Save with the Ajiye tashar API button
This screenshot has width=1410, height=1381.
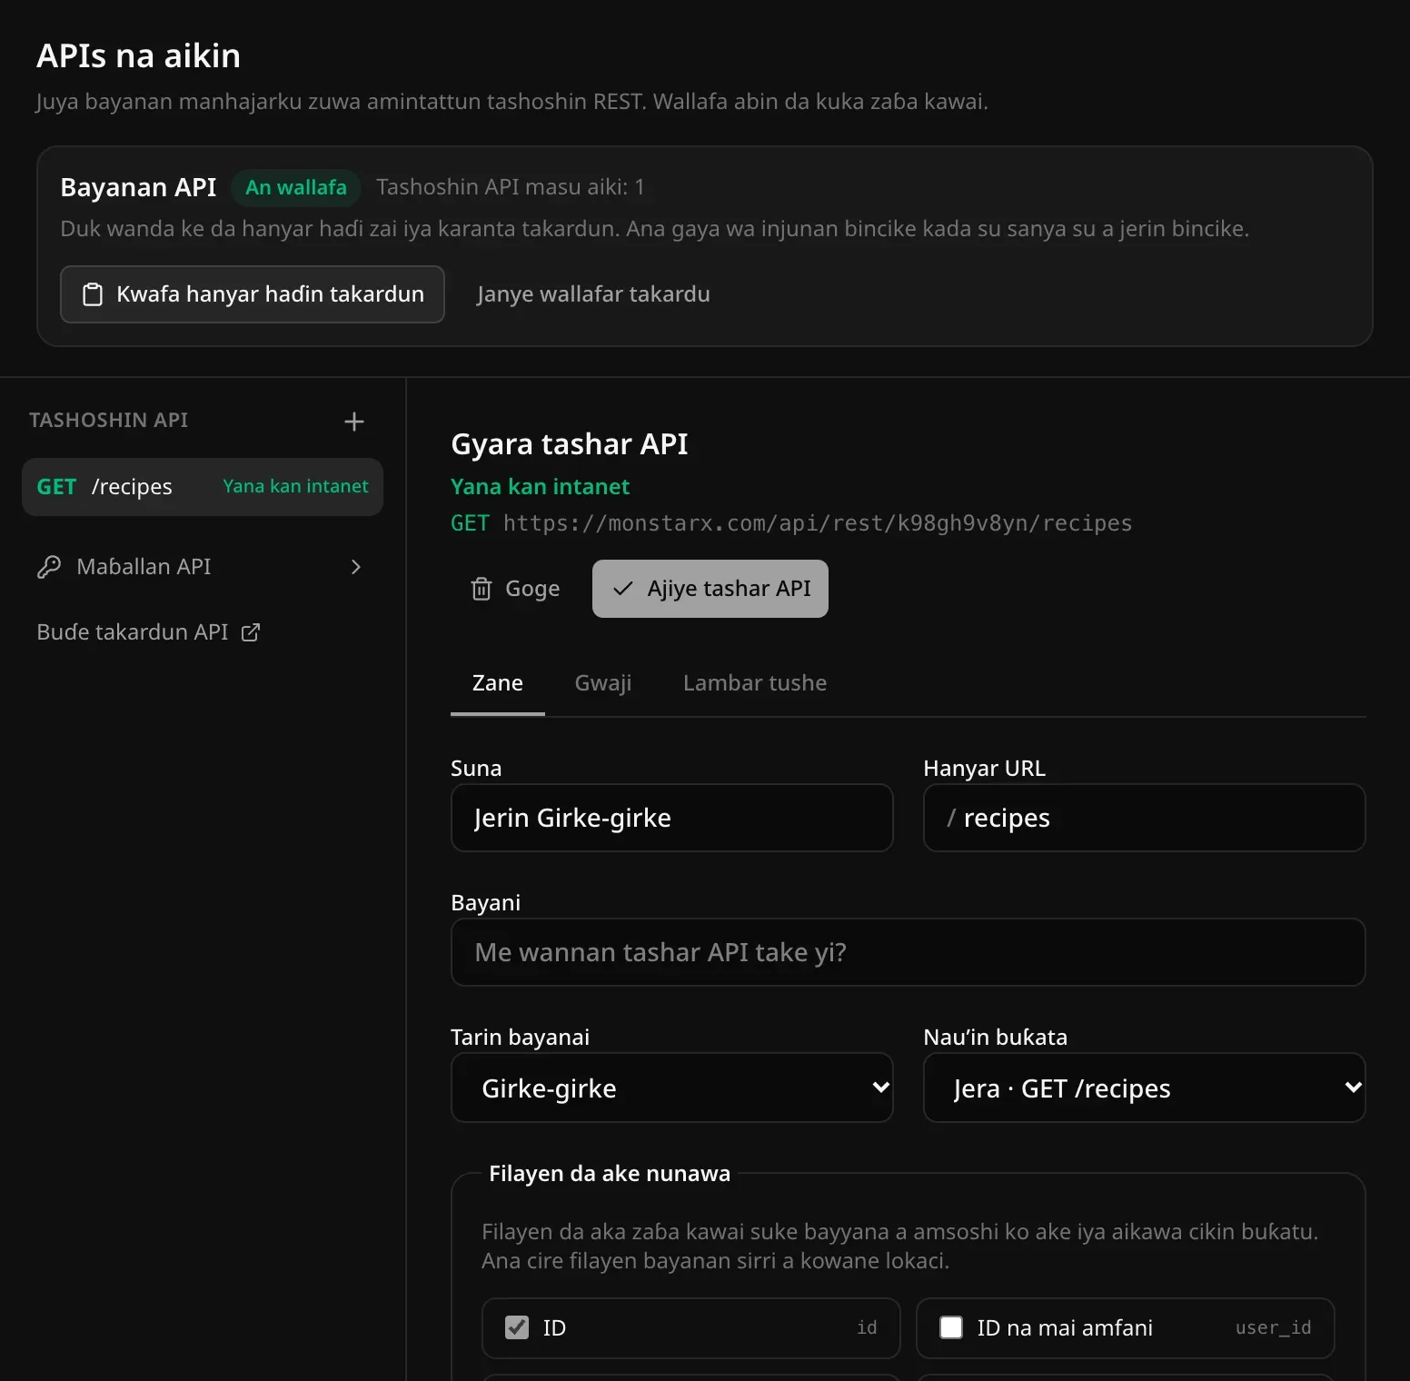point(710,589)
